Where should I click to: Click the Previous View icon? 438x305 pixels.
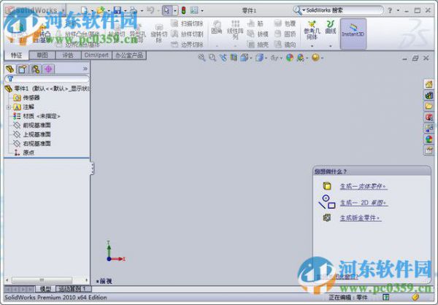point(223,58)
